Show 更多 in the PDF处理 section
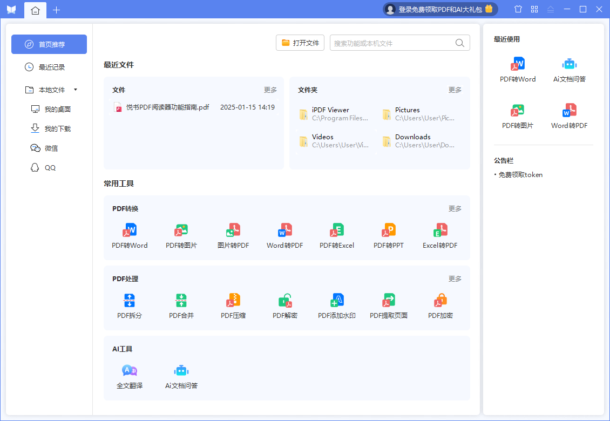The width and height of the screenshot is (610, 421). tap(455, 279)
